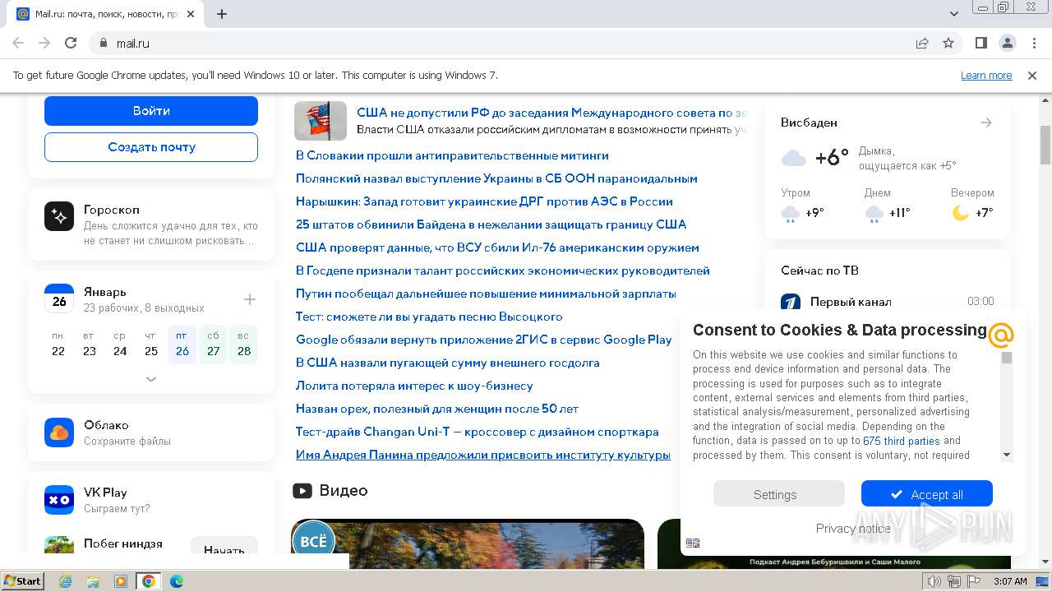Open the Google 2ГИС headline
The width and height of the screenshot is (1052, 592).
[483, 340]
